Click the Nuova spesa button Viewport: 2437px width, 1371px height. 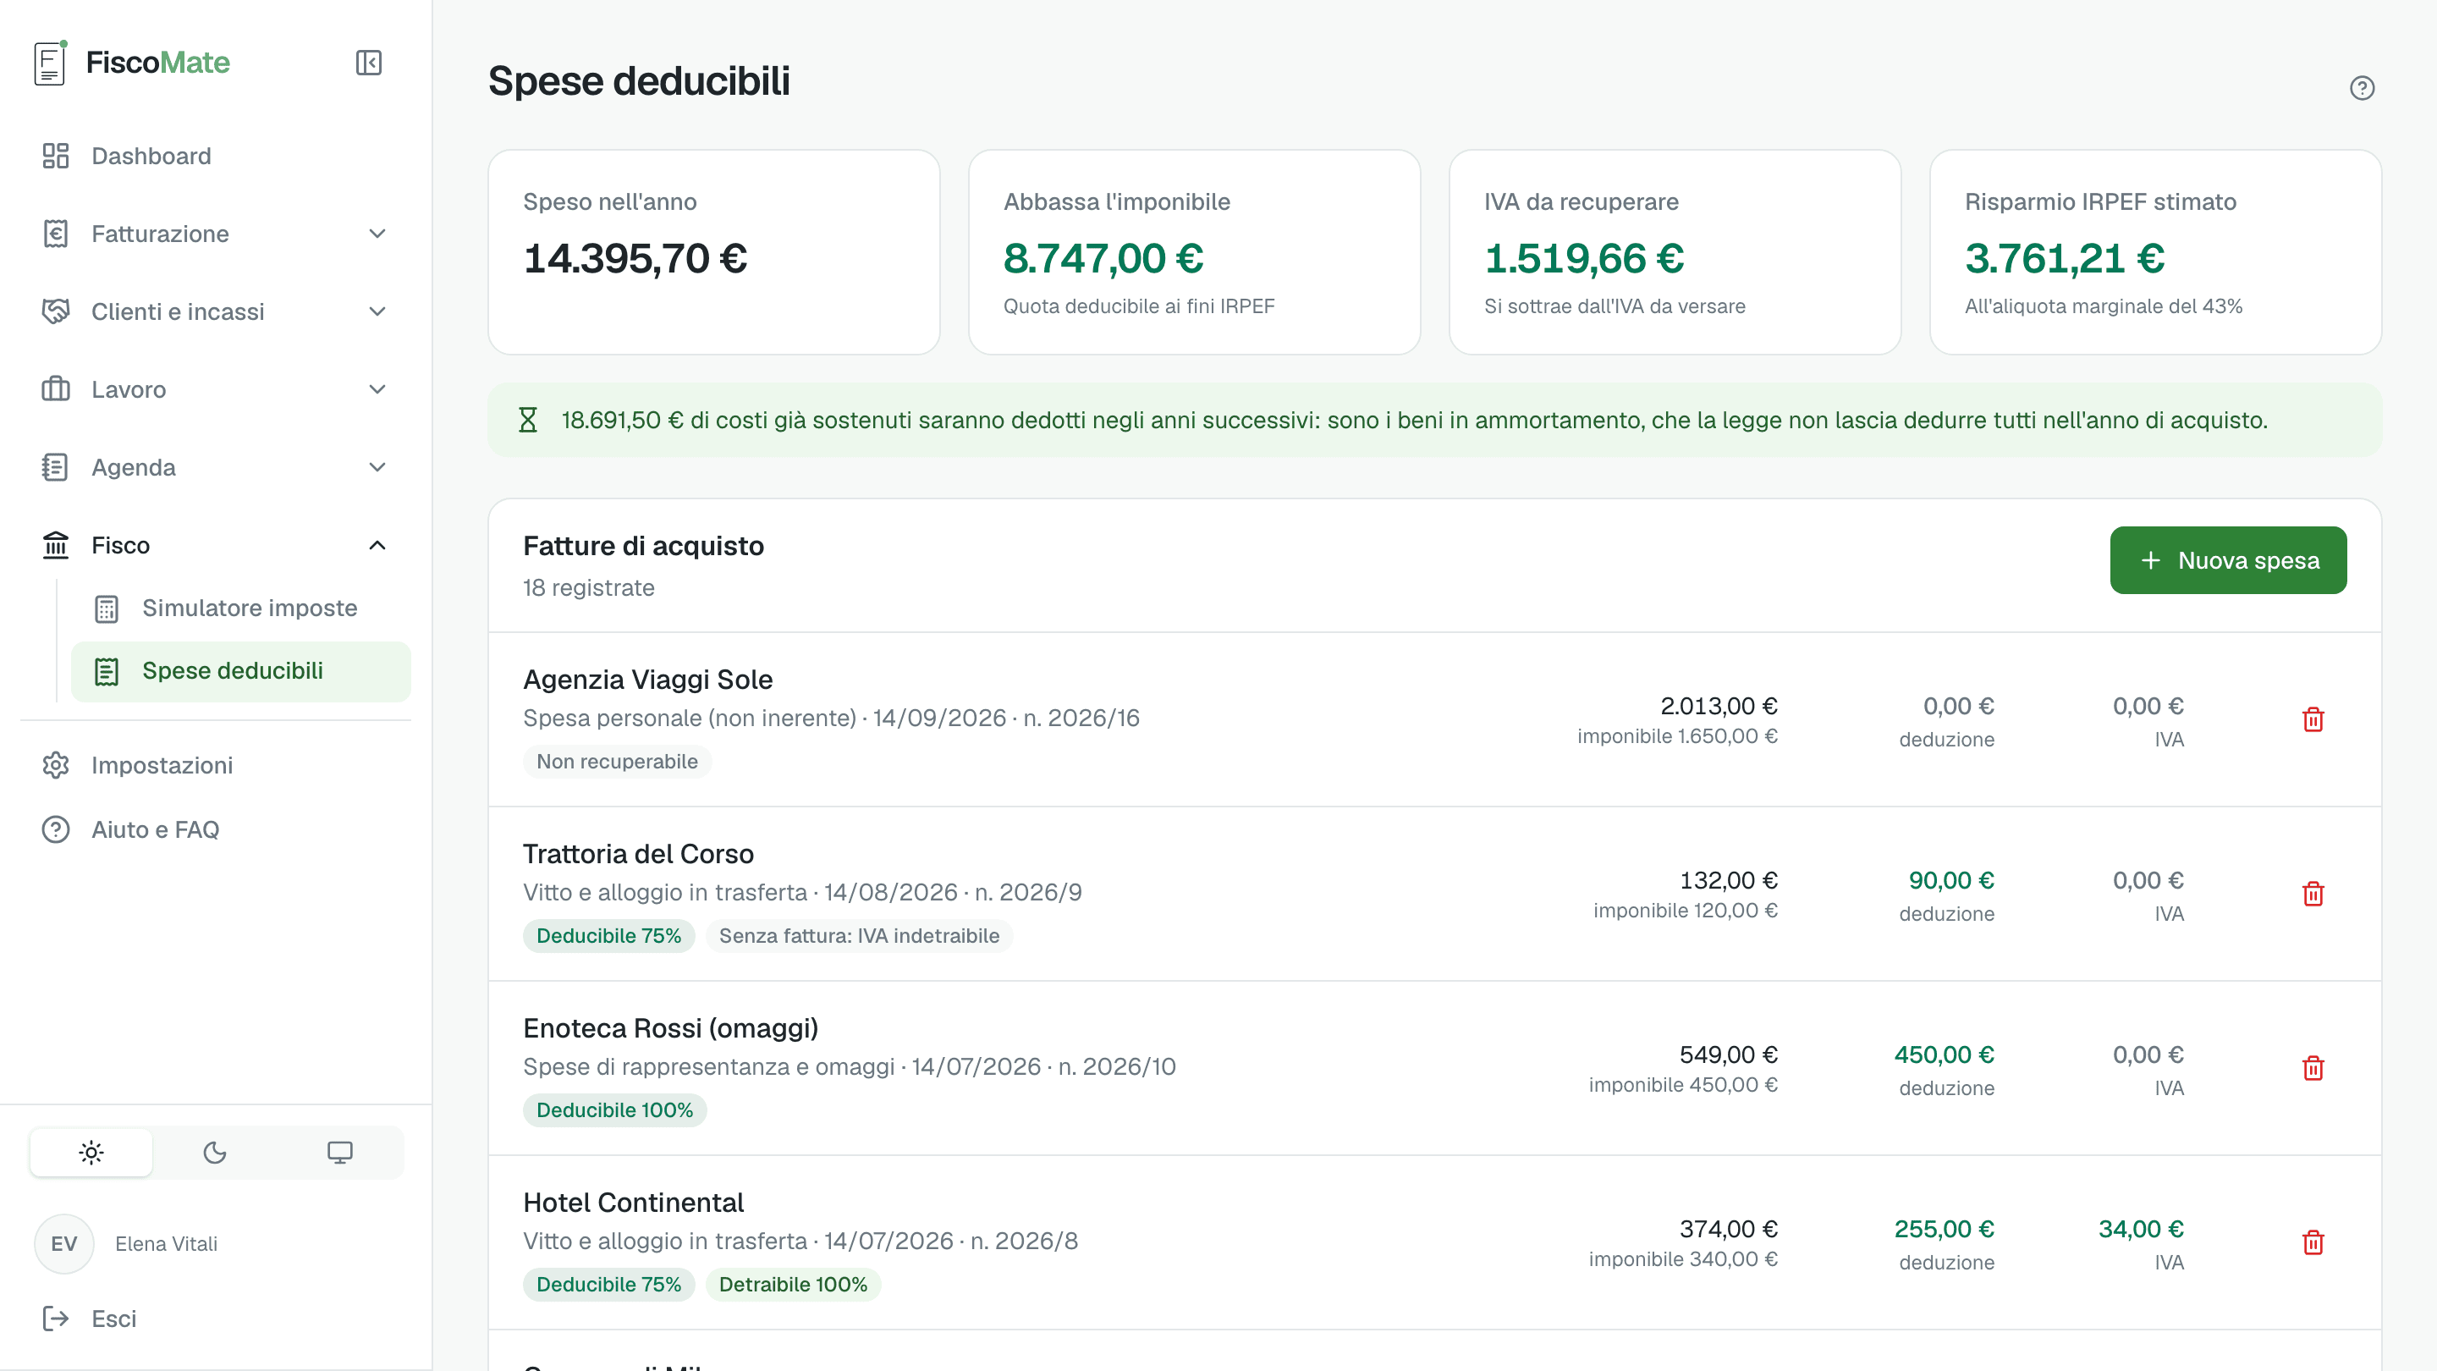pyautogui.click(x=2228, y=560)
